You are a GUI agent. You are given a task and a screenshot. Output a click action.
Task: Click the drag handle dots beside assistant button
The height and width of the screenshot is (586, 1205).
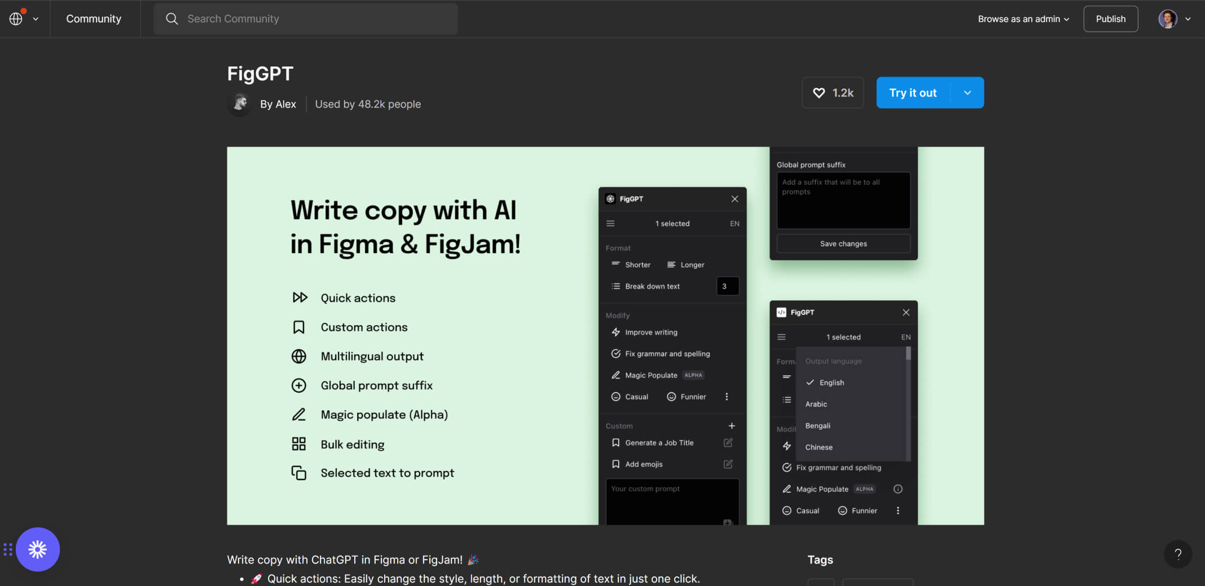8,549
